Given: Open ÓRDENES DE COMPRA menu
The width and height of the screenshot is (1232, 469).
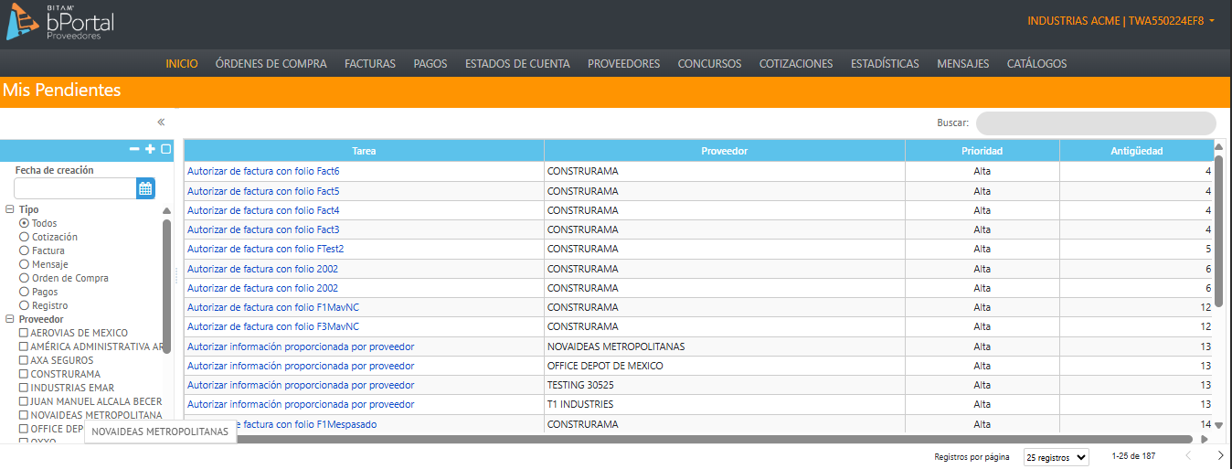Looking at the screenshot, I should click(271, 64).
